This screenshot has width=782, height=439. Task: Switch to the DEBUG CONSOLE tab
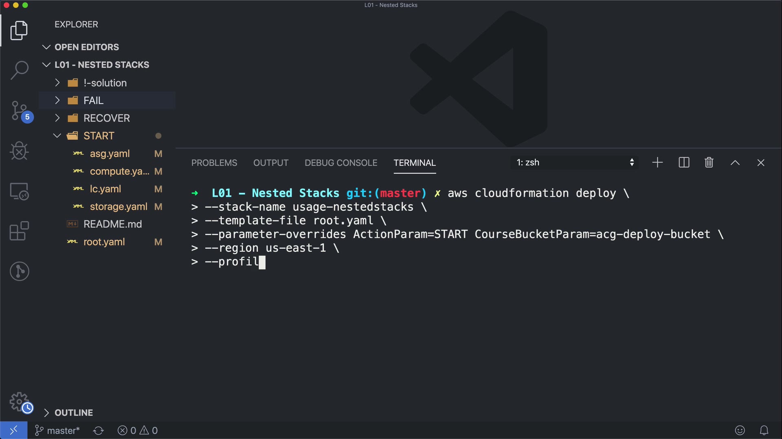click(341, 163)
